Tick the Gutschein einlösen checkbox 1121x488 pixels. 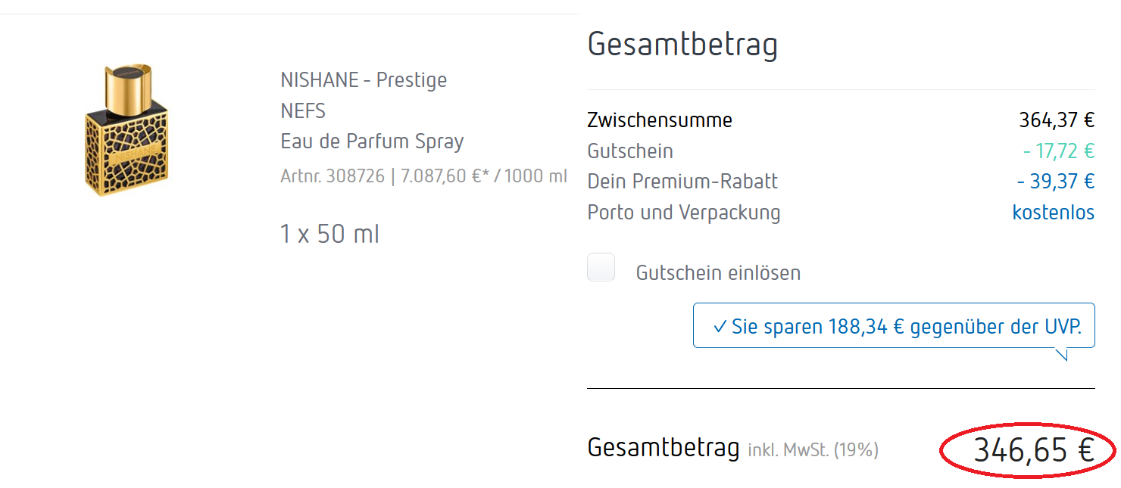pos(601,268)
